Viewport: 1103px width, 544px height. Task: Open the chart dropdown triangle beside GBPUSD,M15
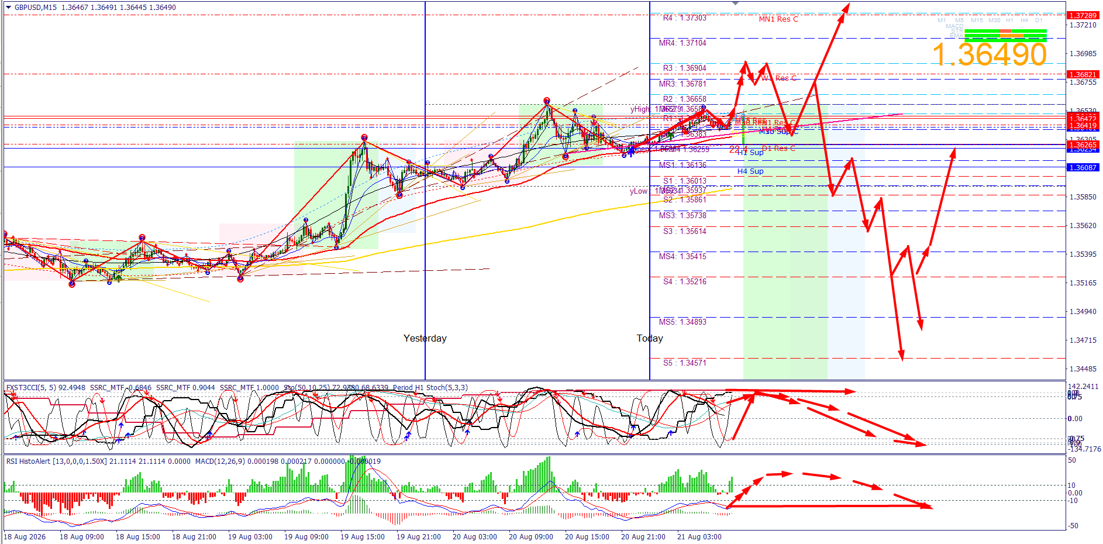coord(8,8)
